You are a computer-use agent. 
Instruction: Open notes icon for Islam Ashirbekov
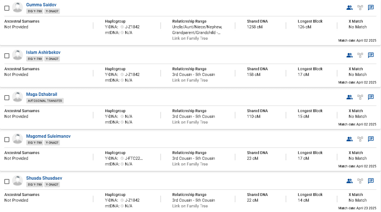tap(371, 55)
